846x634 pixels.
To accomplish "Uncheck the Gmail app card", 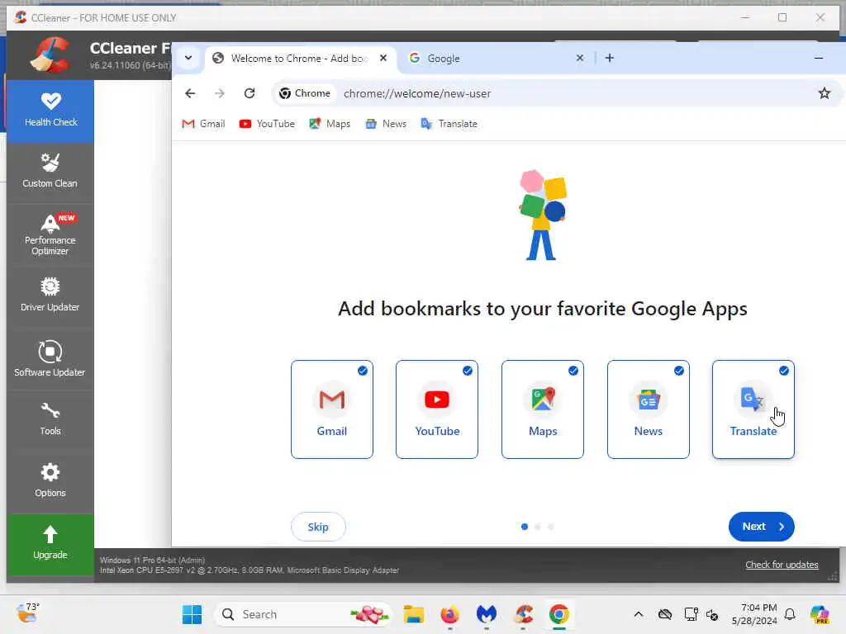I will 332,409.
